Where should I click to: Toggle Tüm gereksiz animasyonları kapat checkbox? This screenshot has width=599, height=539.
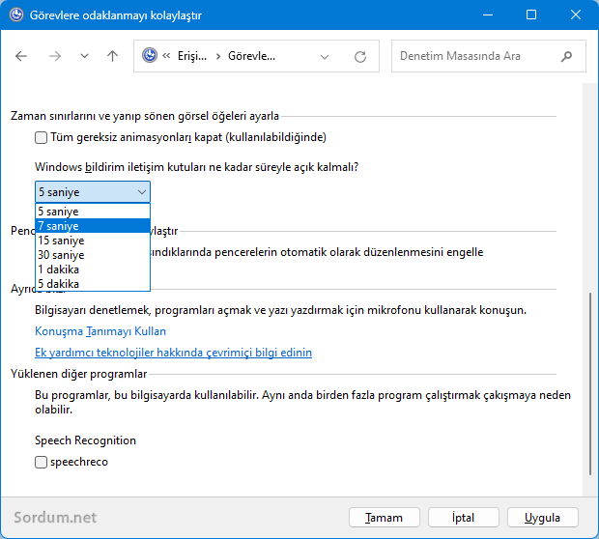pos(41,137)
